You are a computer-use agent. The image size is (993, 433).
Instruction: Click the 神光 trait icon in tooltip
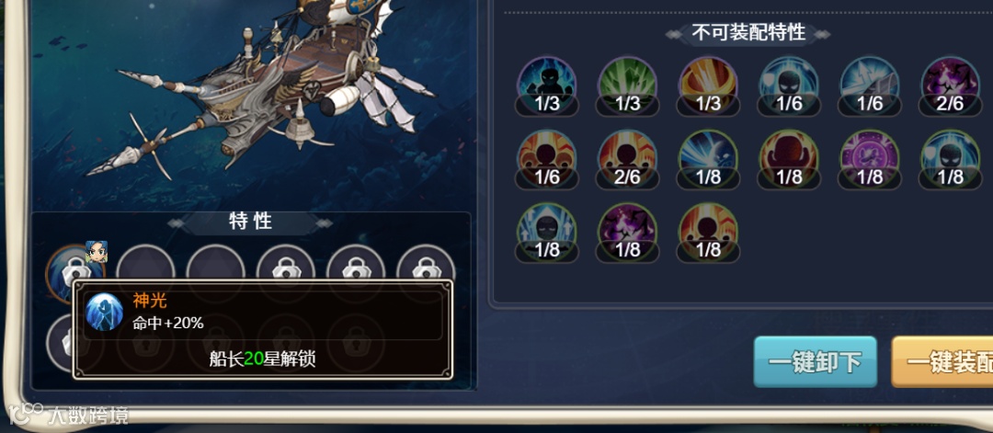pos(105,312)
